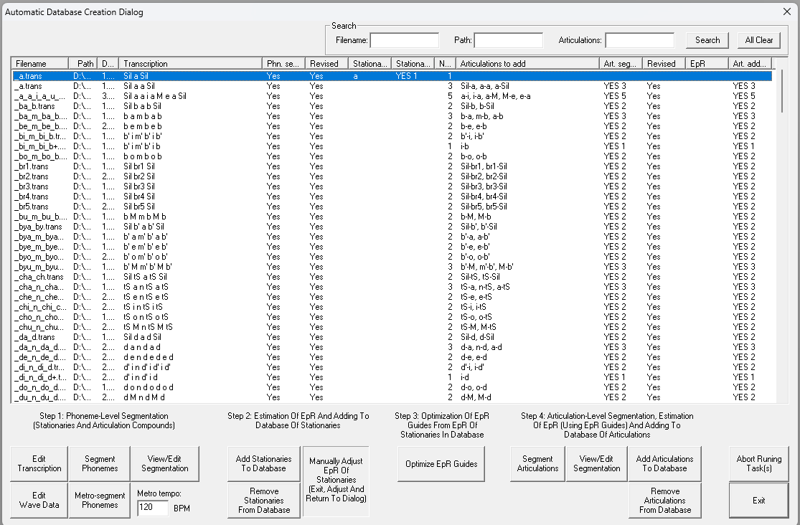Click Optimize EpR Guides
Screen dimensions: 800x525
click(441, 464)
